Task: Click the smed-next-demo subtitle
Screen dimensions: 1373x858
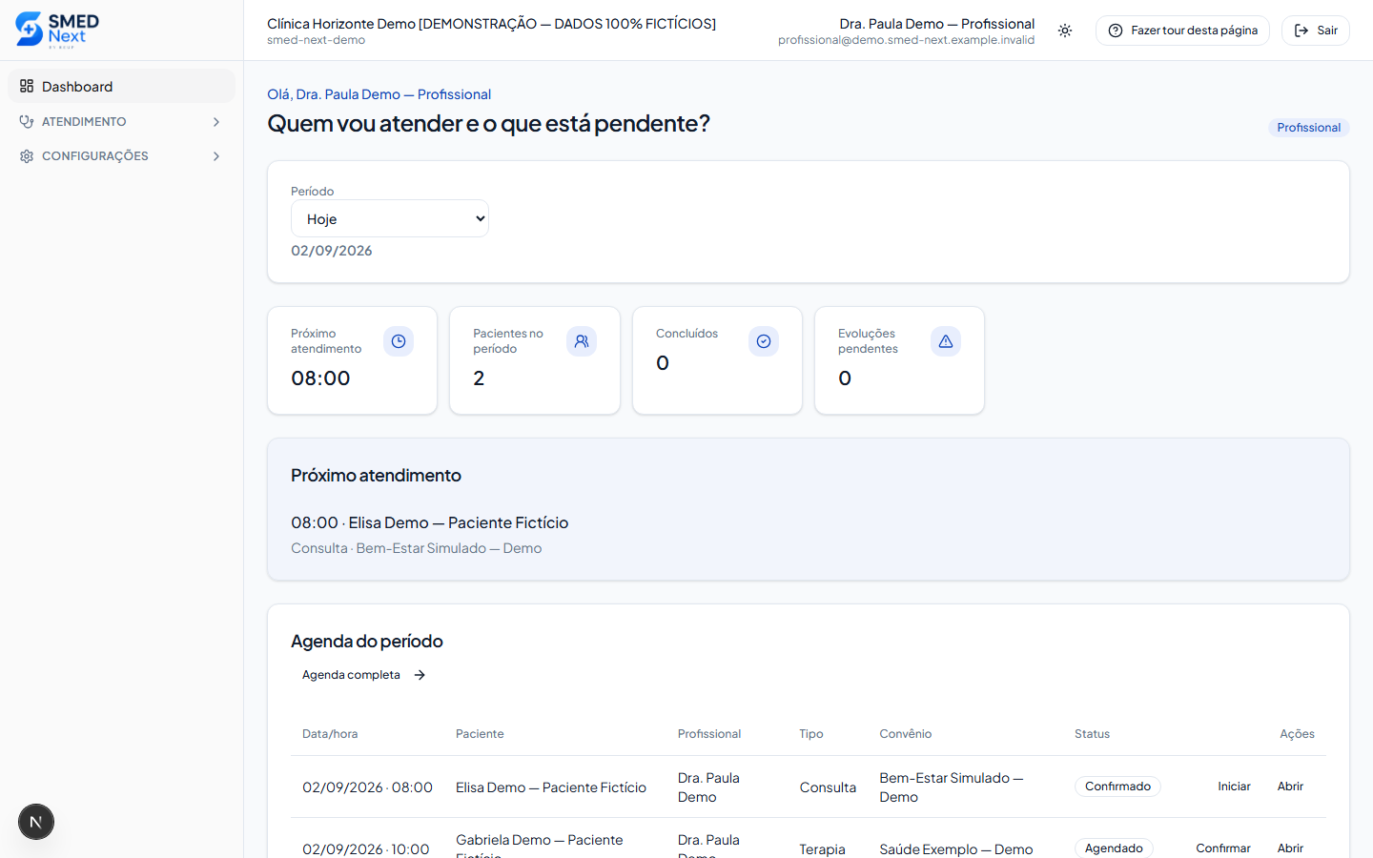Action: pos(316,40)
